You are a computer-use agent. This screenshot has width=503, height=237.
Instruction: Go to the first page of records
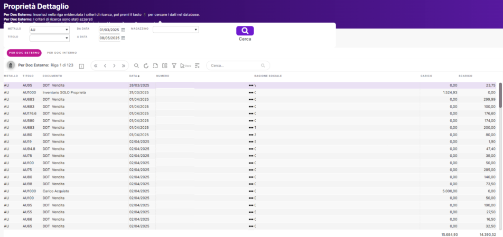click(x=96, y=66)
